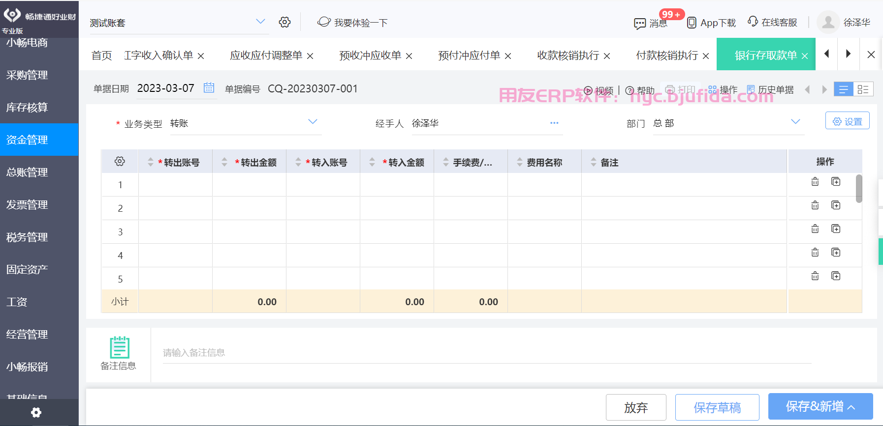Open the 帮助 help link
883x426 pixels.
pyautogui.click(x=640, y=90)
